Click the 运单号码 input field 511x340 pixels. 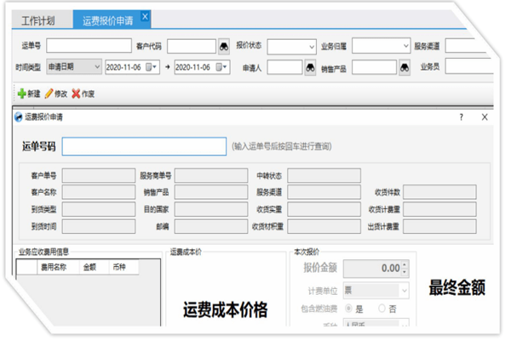pyautogui.click(x=143, y=146)
